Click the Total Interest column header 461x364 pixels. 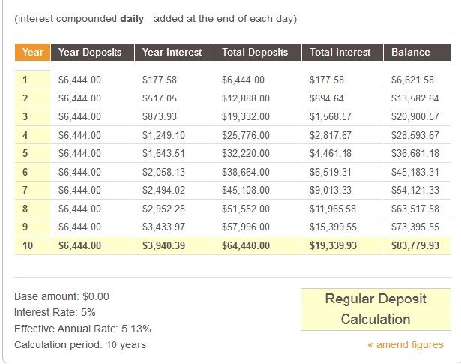tap(340, 53)
